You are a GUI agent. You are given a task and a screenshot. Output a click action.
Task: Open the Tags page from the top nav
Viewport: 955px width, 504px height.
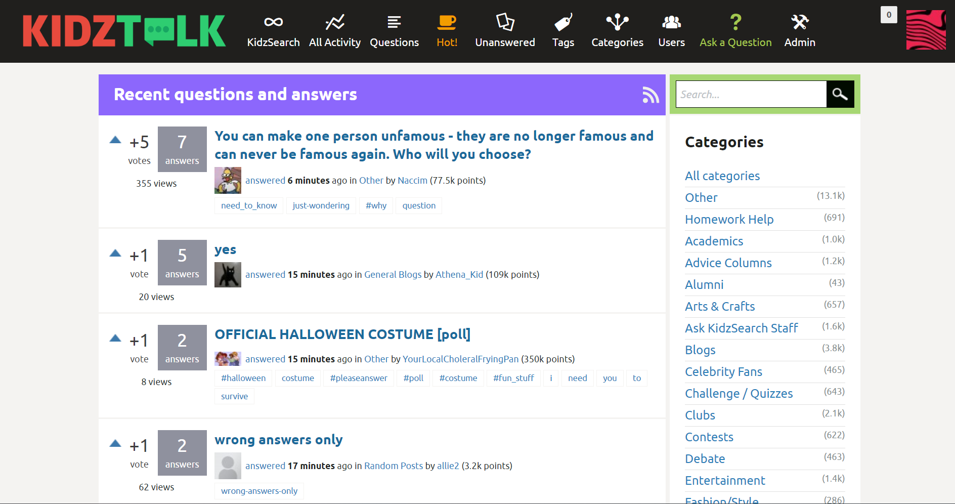click(x=563, y=31)
